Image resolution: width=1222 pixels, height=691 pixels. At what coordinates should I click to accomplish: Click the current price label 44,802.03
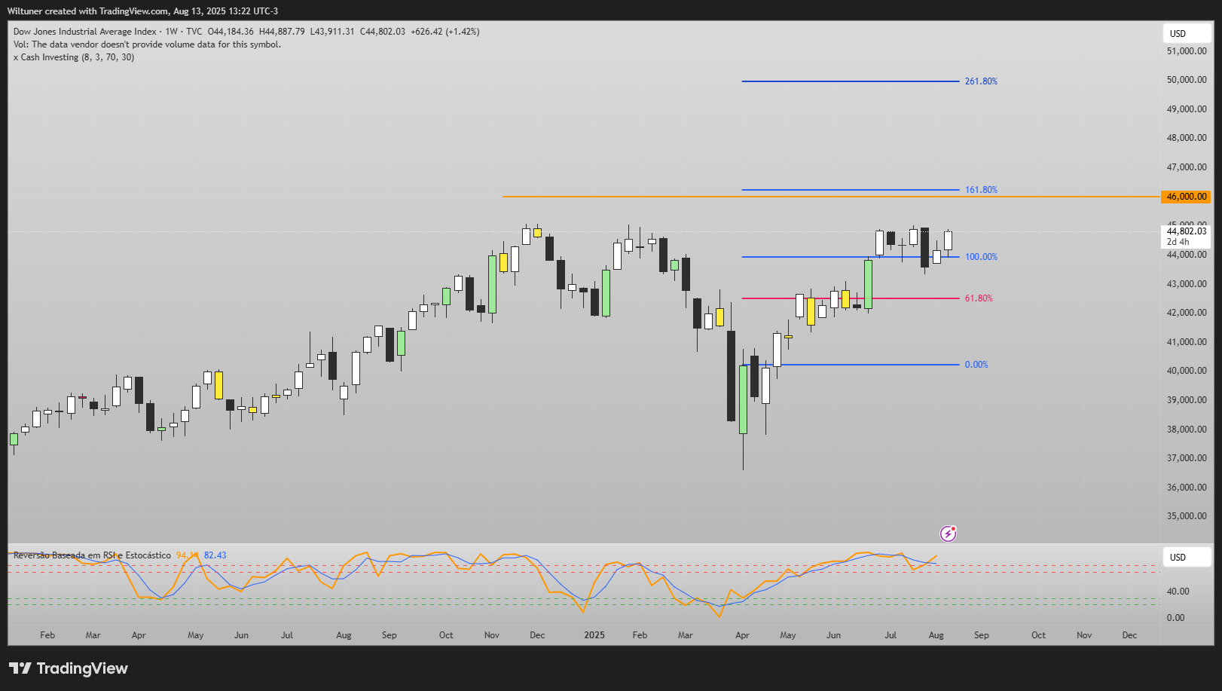tap(1187, 231)
